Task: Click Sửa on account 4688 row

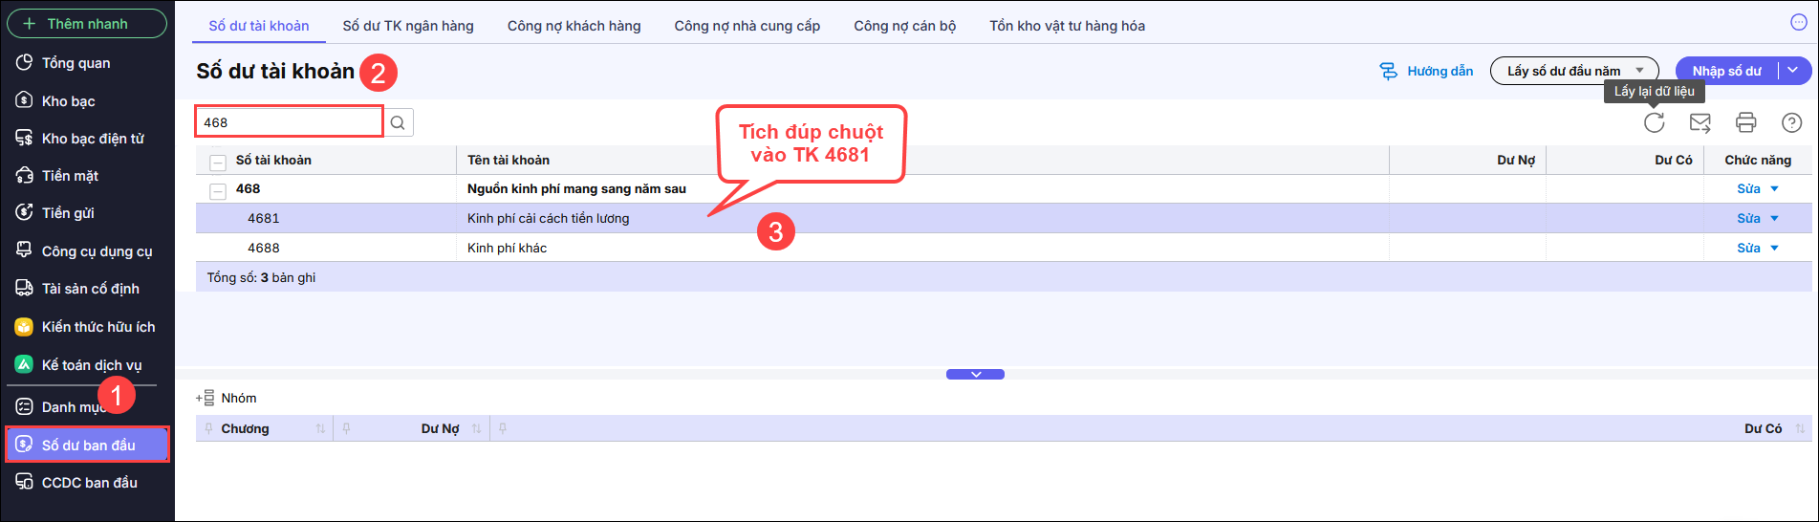Action: (x=1748, y=249)
